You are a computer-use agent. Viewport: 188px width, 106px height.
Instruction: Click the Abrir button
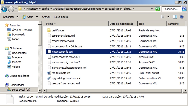pyautogui.click(x=28, y=17)
